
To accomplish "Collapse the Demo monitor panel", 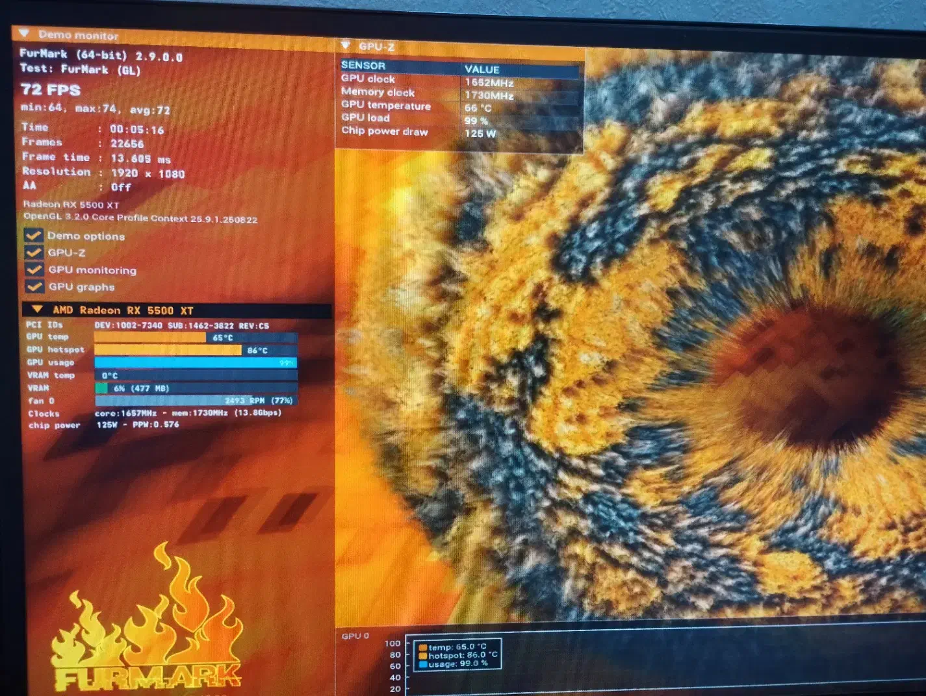I will [x=24, y=33].
